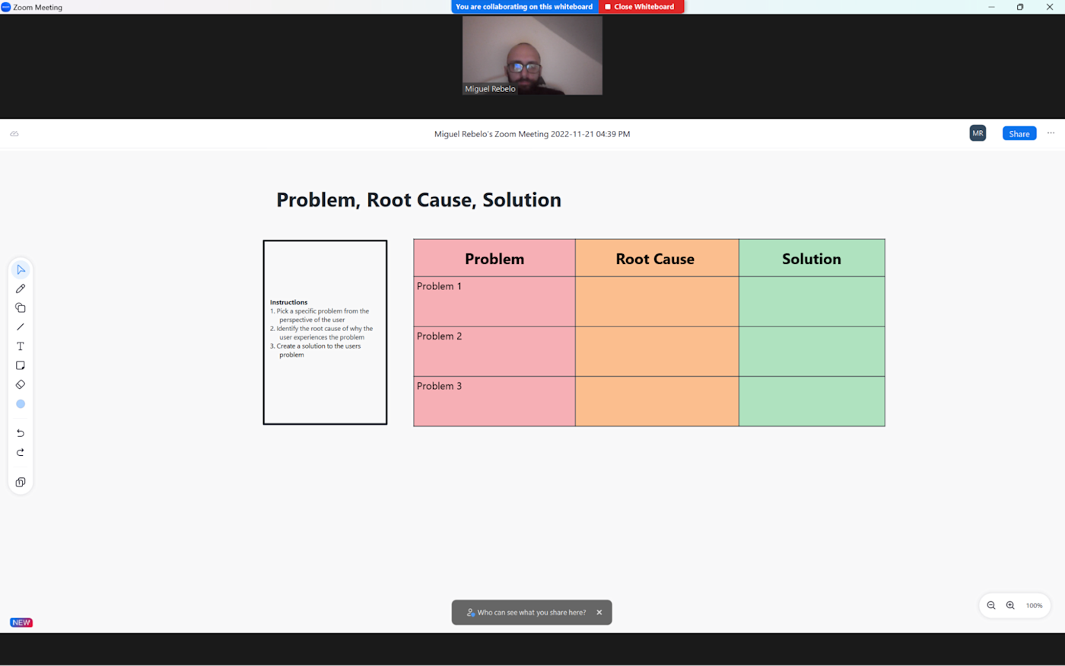Open the more options ellipsis menu

(1051, 133)
